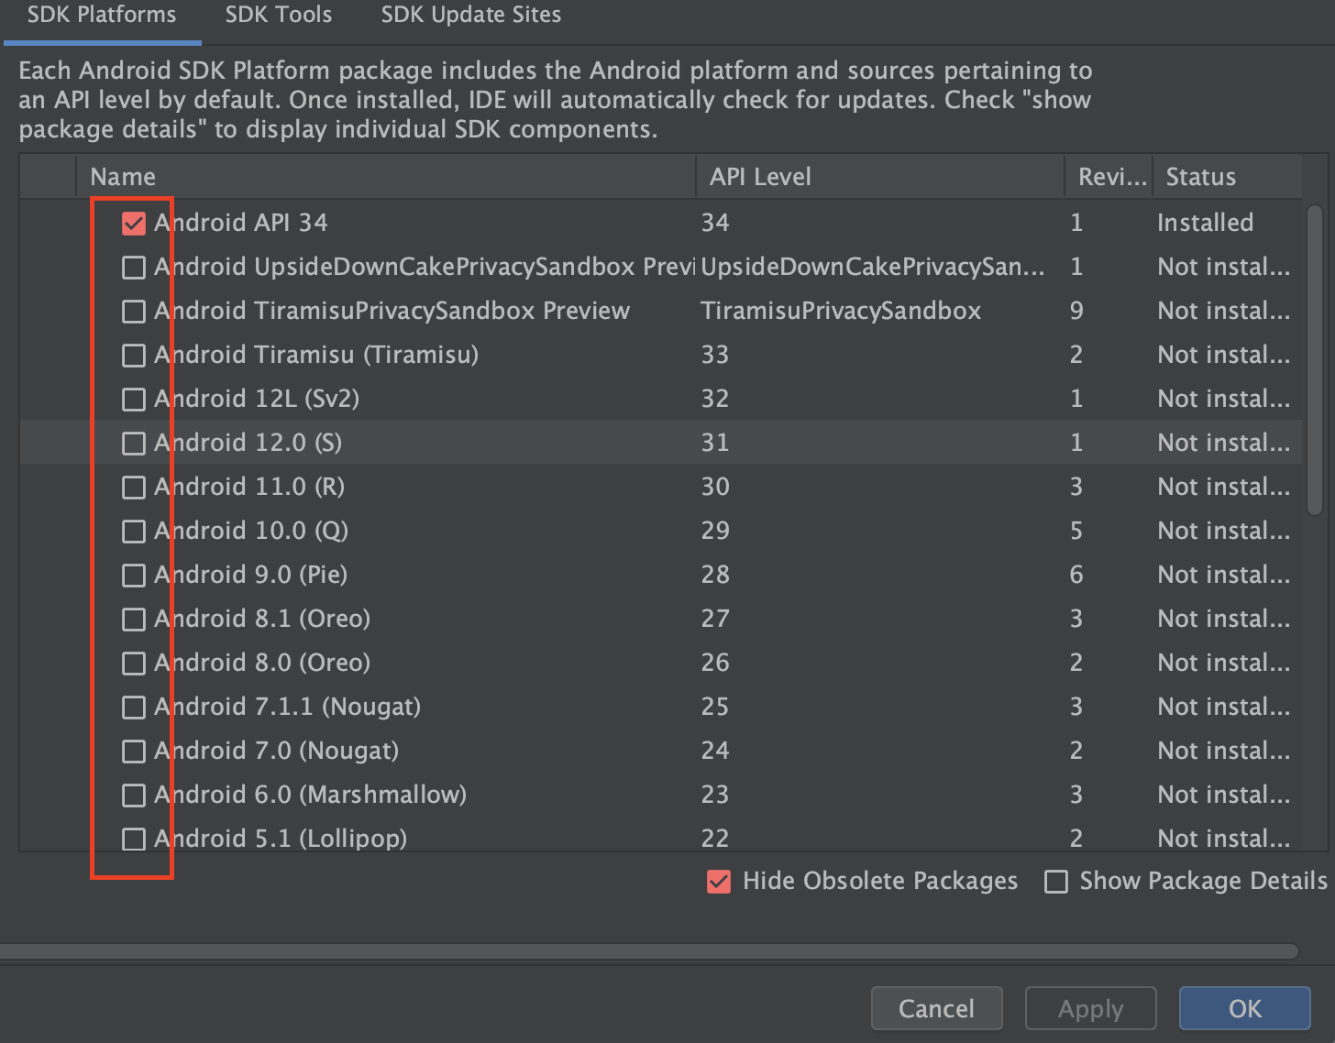Uncheck the Android API 34 checkbox
This screenshot has width=1335, height=1043.
tap(134, 224)
